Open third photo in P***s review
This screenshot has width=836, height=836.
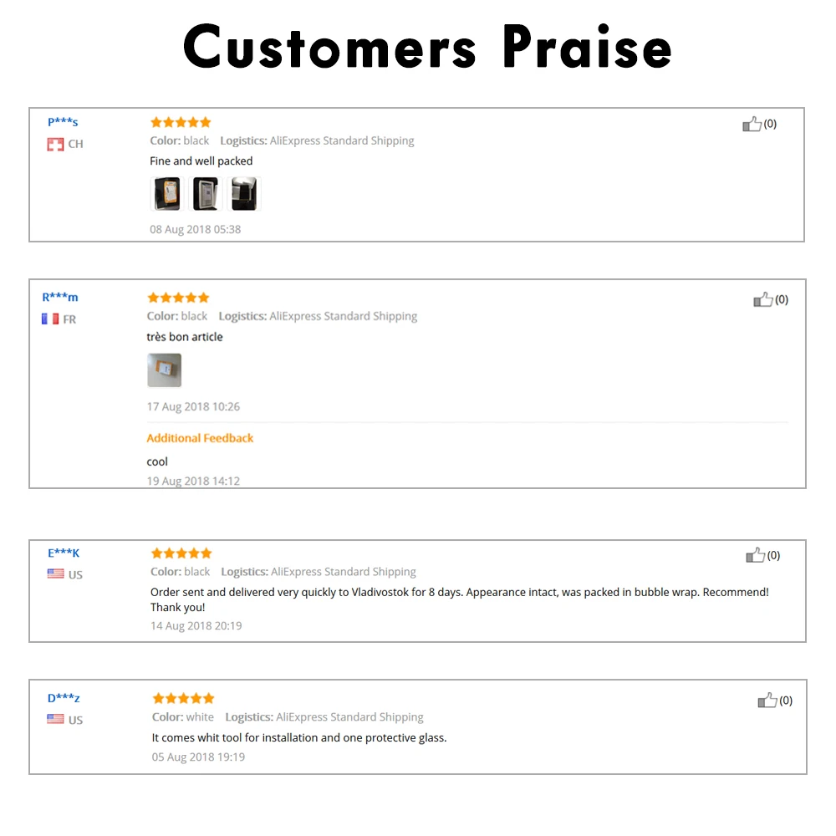(x=243, y=194)
